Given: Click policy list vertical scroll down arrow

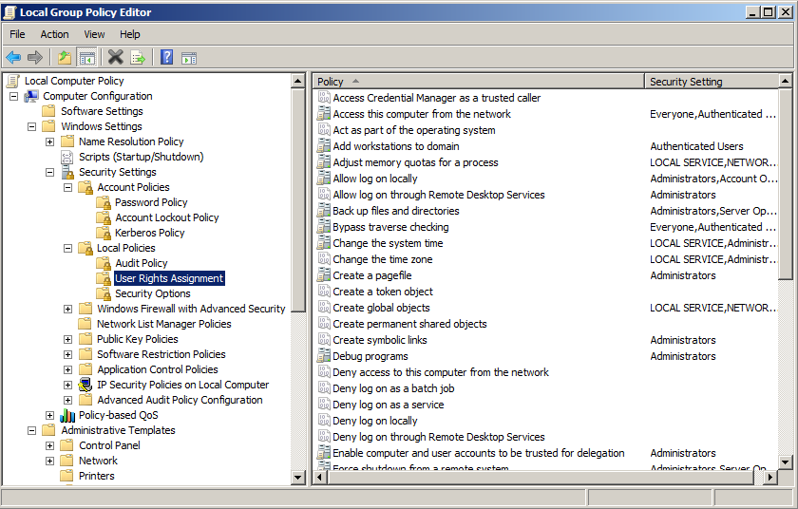Looking at the screenshot, I should tap(786, 462).
